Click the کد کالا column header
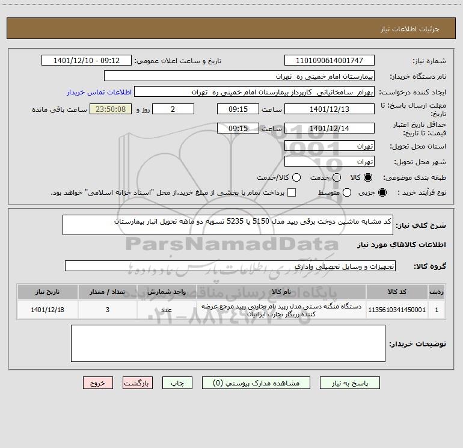This screenshot has height=448, width=463. tap(397, 292)
